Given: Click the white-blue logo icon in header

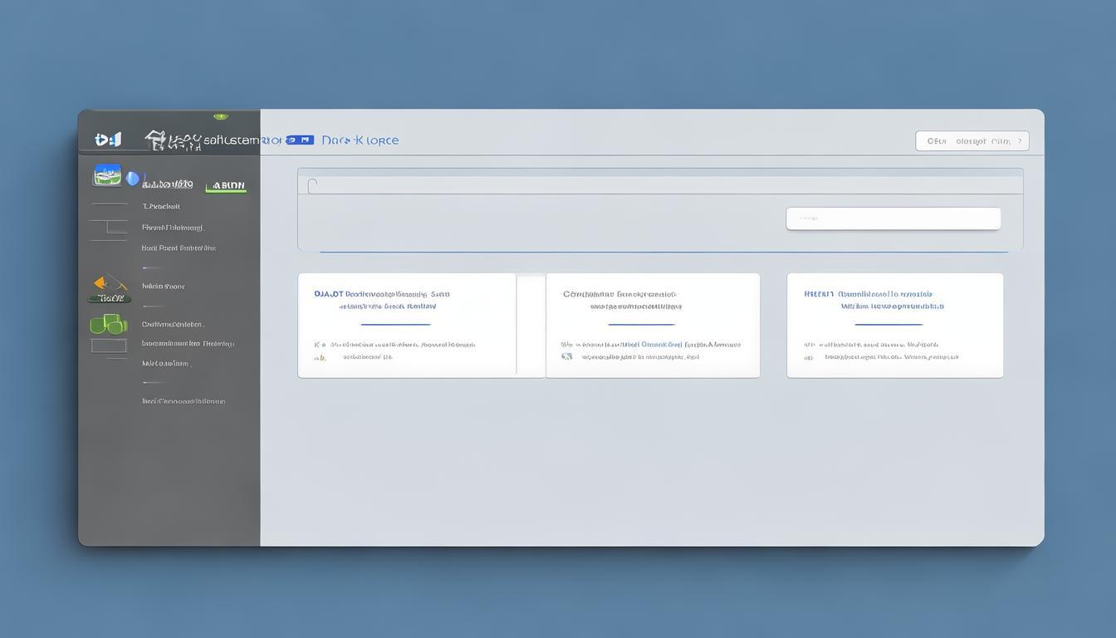Looking at the screenshot, I should point(108,140).
